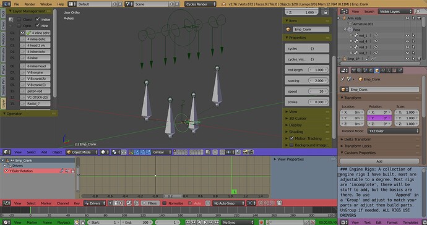
Task: Click the play animation button in timeline
Action: coord(205,223)
